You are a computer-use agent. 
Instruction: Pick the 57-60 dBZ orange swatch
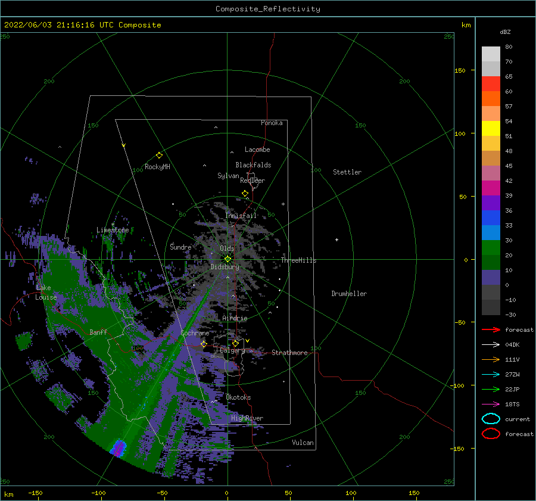point(491,98)
